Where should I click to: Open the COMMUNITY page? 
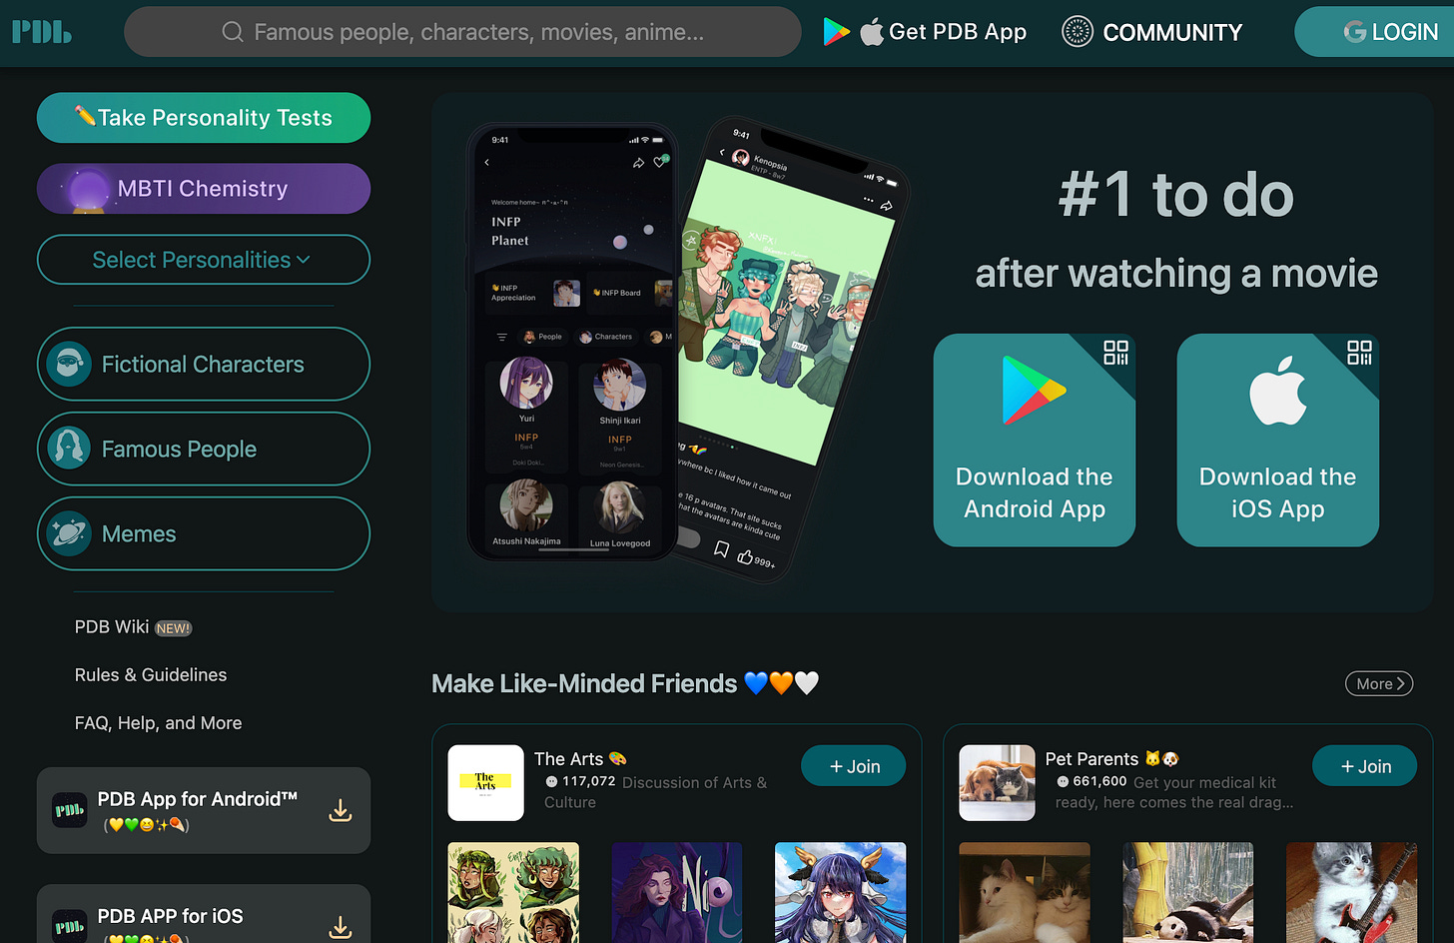pyautogui.click(x=1151, y=32)
